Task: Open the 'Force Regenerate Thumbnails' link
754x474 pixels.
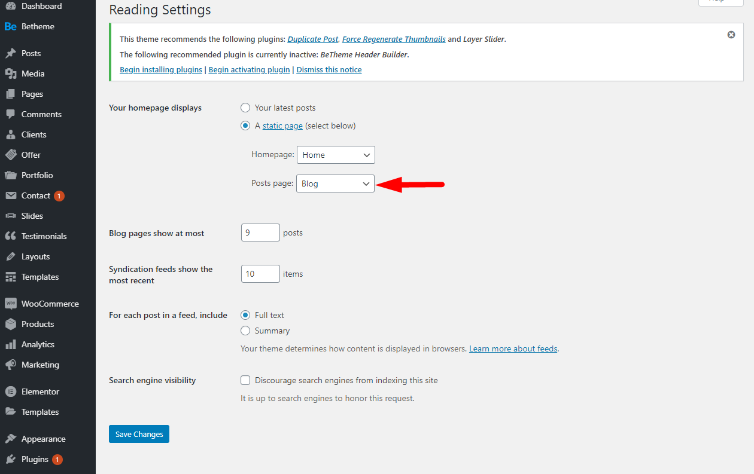Action: (394, 39)
